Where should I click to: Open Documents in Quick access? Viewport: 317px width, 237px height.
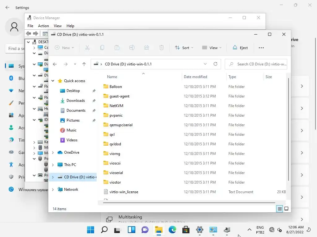pyautogui.click(x=76, y=110)
